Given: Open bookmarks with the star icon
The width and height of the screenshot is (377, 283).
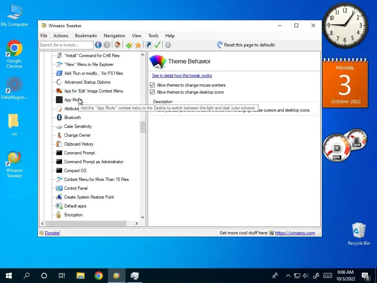Looking at the screenshot, I should tap(138, 45).
